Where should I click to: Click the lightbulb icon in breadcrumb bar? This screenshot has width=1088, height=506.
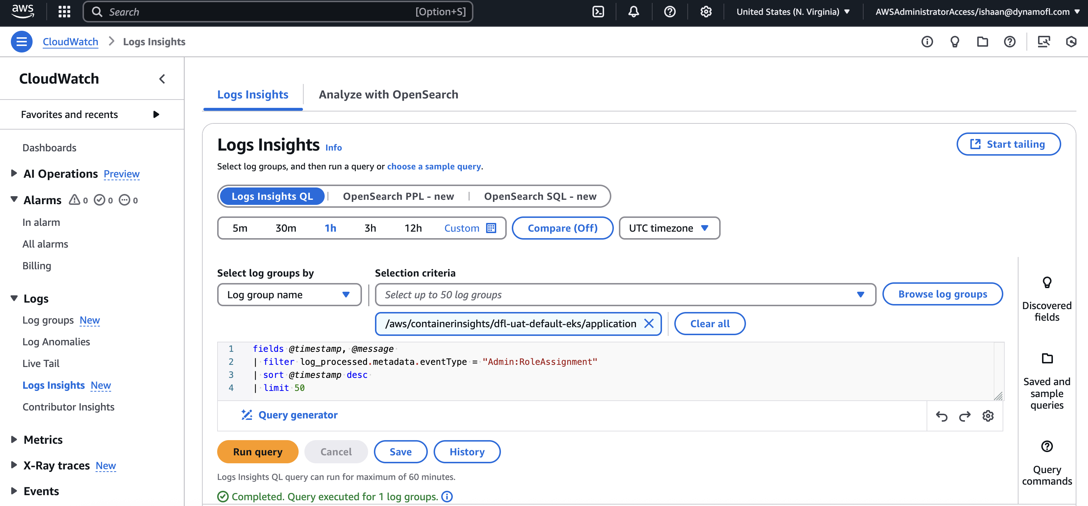point(954,41)
